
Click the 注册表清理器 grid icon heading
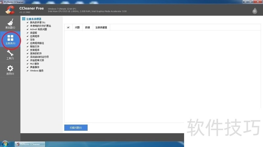[x=24, y=19]
